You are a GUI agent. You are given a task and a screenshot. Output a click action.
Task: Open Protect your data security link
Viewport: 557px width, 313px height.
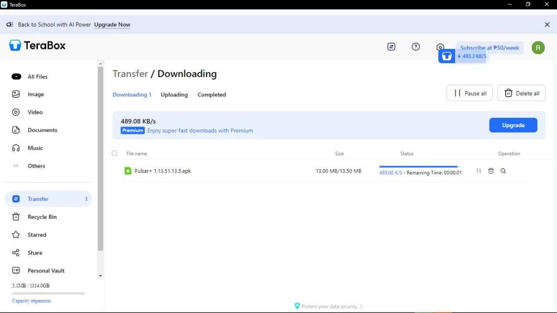click(x=332, y=306)
